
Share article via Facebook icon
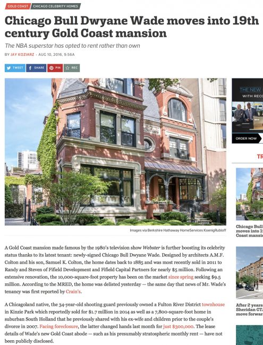click(36, 68)
